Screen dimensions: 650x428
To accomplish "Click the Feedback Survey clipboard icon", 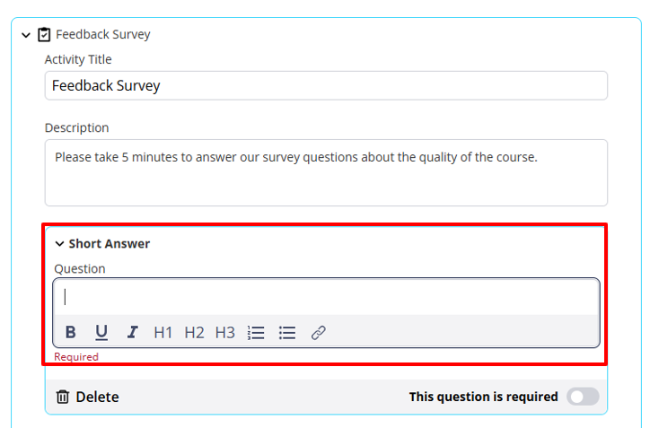I will click(x=44, y=34).
